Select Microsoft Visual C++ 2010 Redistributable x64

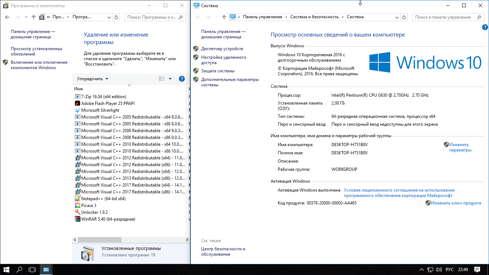(x=130, y=144)
